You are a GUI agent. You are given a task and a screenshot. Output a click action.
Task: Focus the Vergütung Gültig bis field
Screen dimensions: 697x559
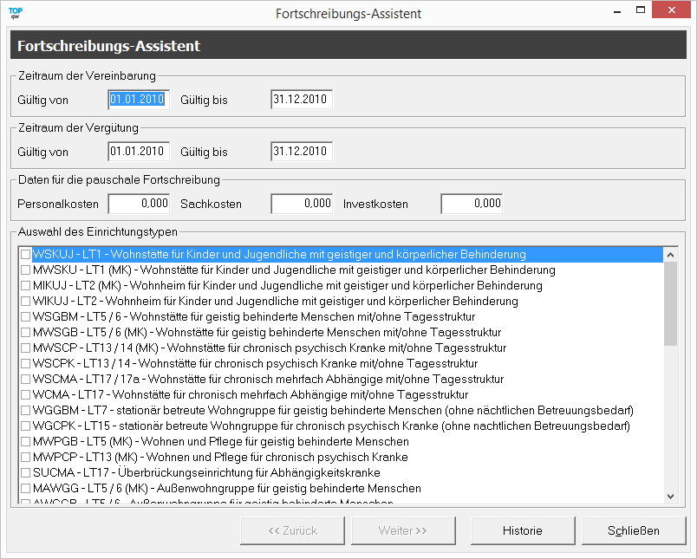point(301,152)
